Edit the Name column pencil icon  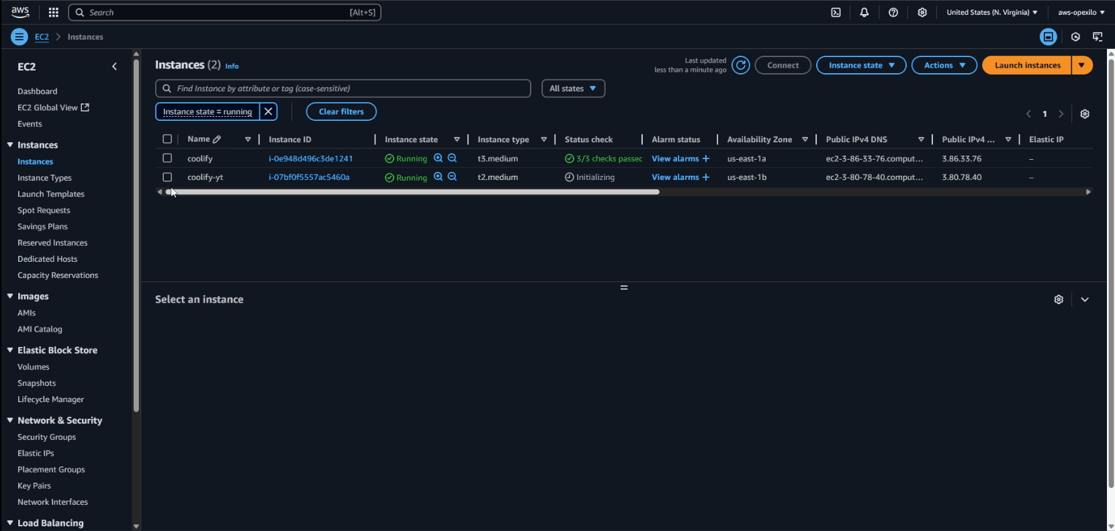click(217, 140)
